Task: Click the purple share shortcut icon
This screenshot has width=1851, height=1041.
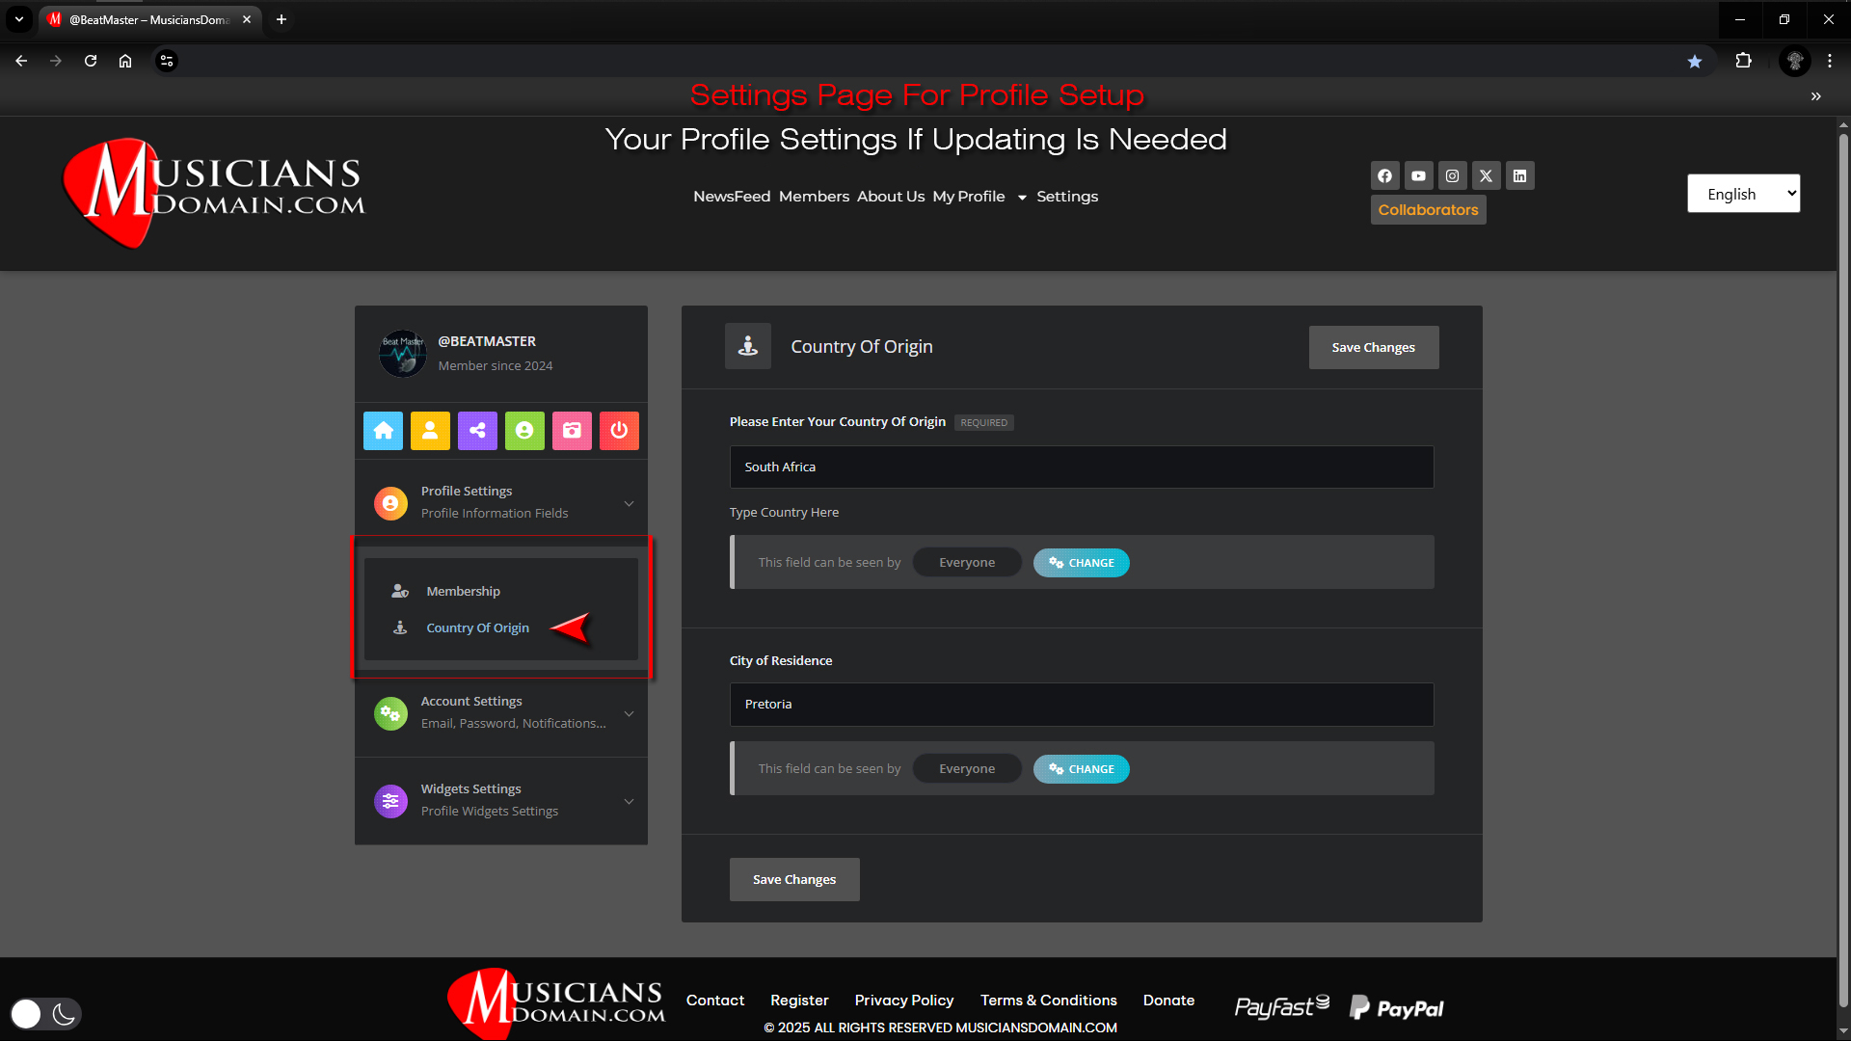Action: 477,431
